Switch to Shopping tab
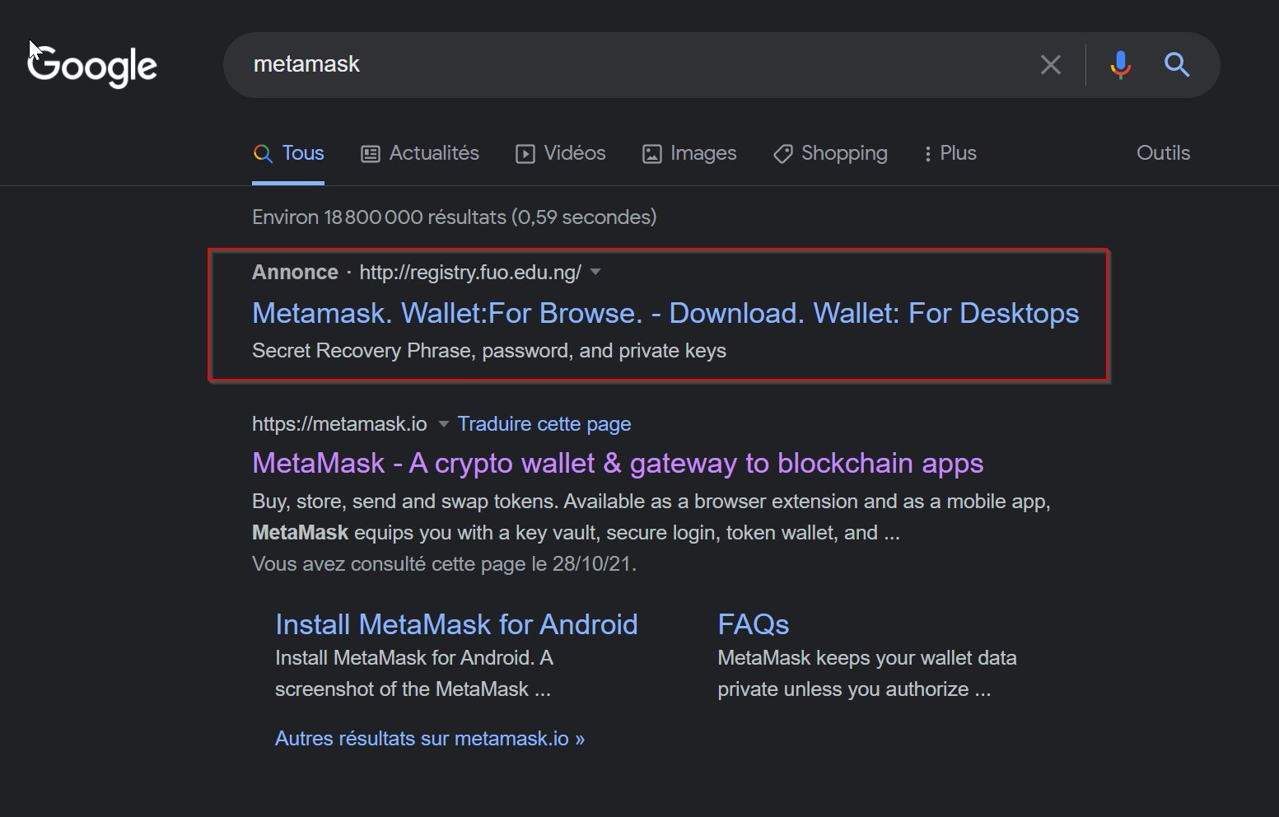Viewport: 1279px width, 817px height. (x=830, y=153)
